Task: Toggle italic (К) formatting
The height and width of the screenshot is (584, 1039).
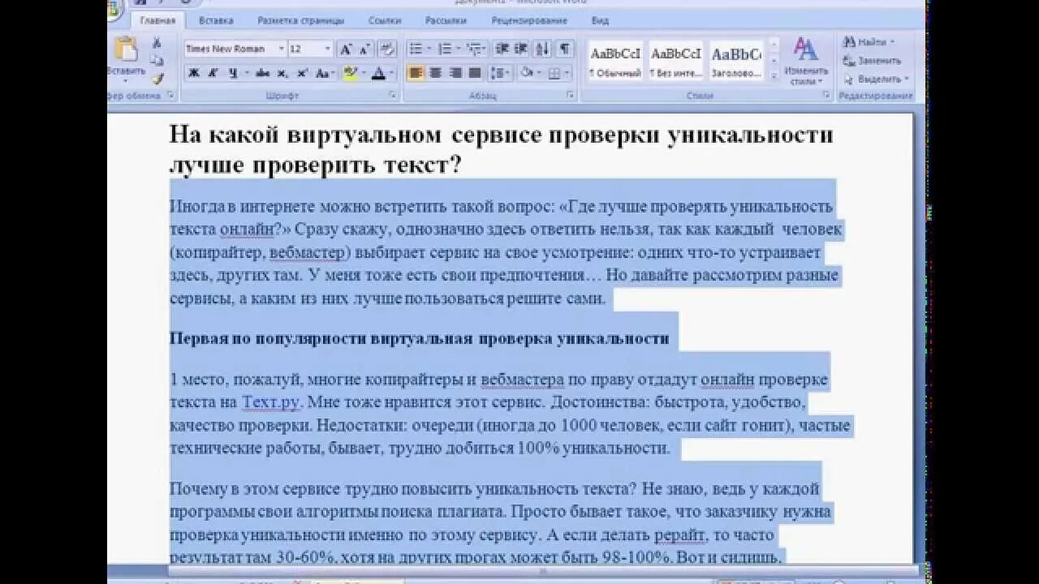Action: 213,73
